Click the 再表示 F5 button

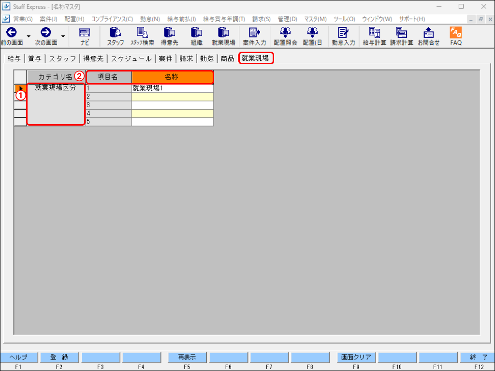point(187,357)
